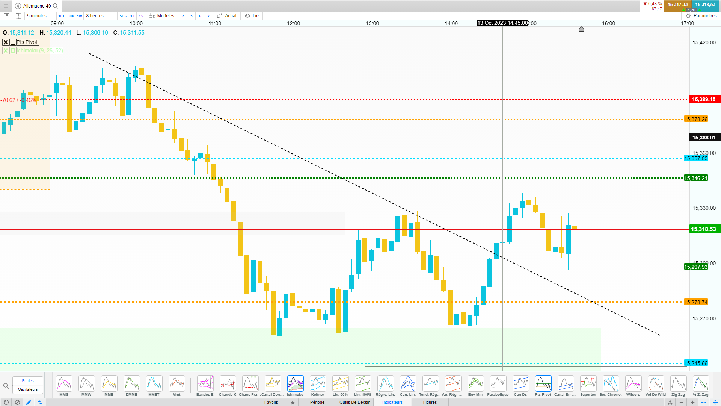The image size is (721, 406).
Task: Open the Chande K indicator
Action: [x=228, y=384]
